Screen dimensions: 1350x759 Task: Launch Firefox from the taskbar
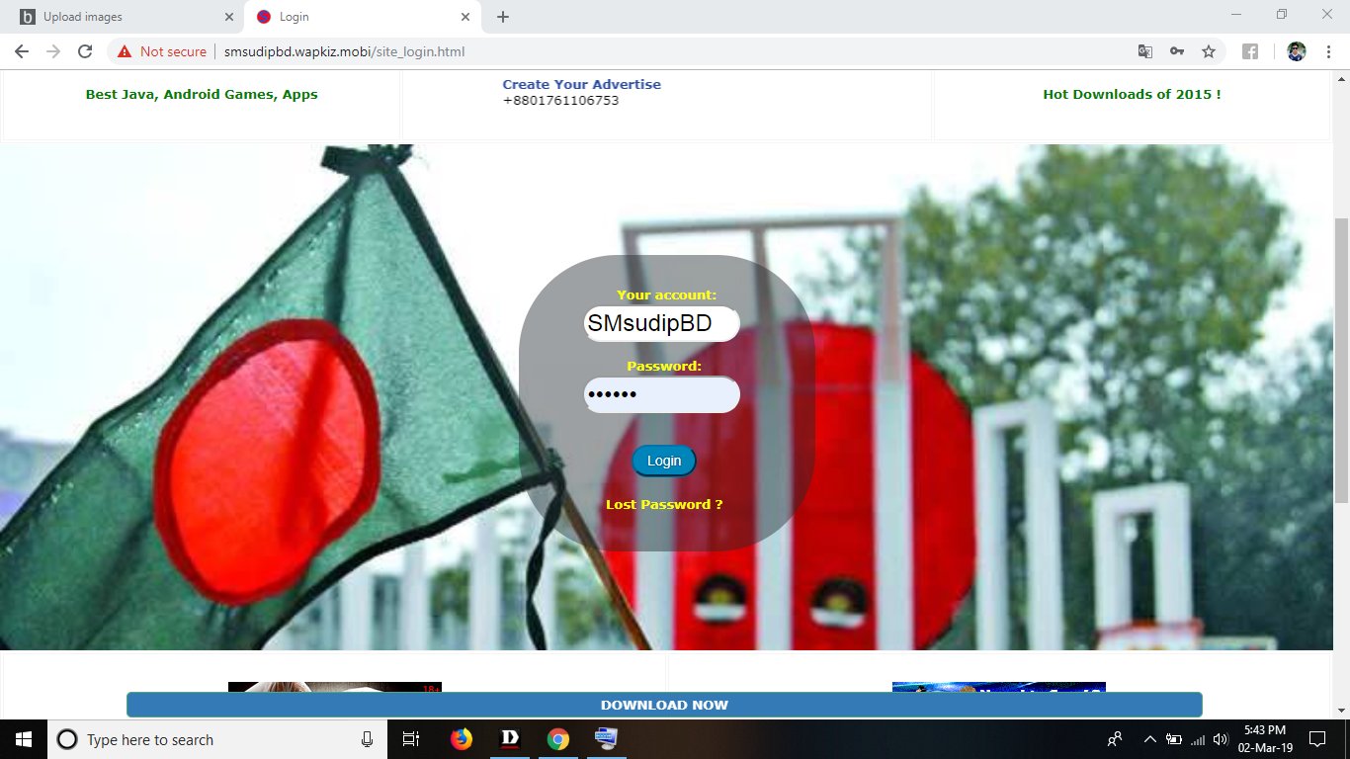click(462, 739)
